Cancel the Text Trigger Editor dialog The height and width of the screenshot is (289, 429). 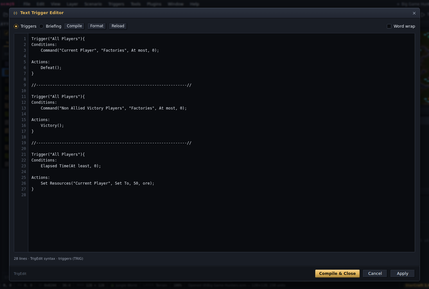tap(375, 274)
